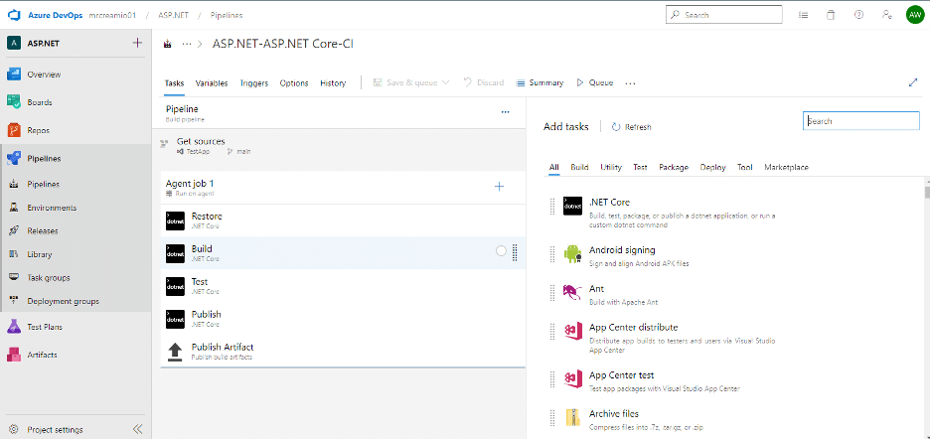Open the Marketplace shopping bag icon
Viewport: 930px width, 439px height.
[831, 16]
